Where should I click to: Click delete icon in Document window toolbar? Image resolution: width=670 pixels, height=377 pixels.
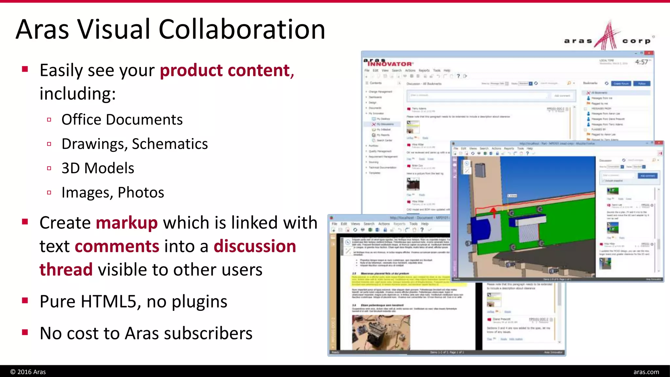tap(347, 230)
